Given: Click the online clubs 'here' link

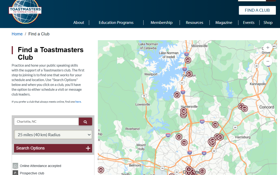Looking at the screenshot, I should click(x=78, y=102).
